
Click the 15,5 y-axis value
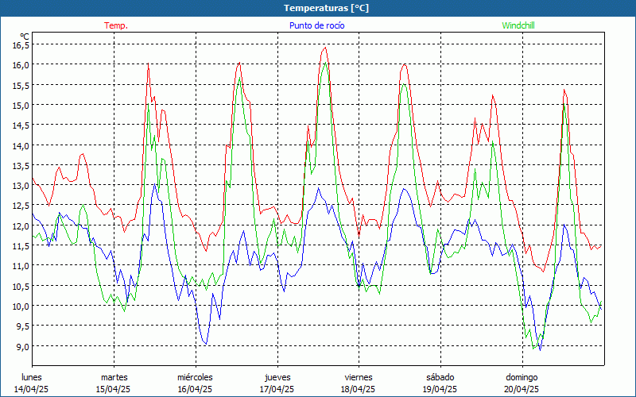21,85
